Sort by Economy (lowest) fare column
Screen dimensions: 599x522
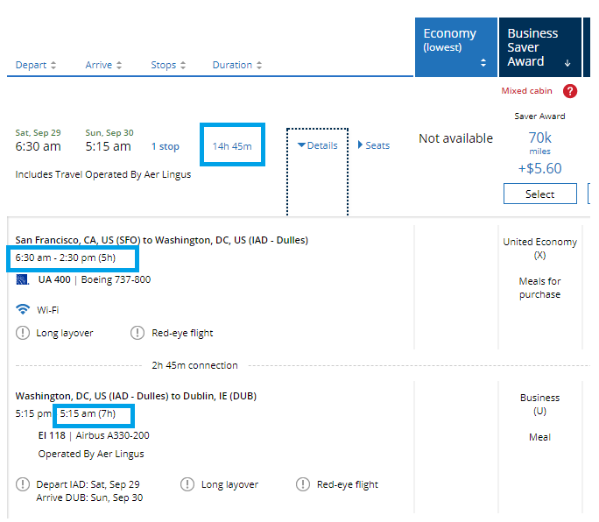456,47
